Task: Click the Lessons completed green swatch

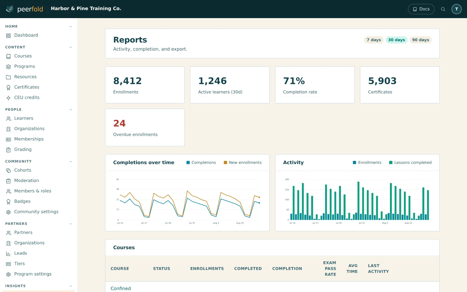Action: [391, 163]
